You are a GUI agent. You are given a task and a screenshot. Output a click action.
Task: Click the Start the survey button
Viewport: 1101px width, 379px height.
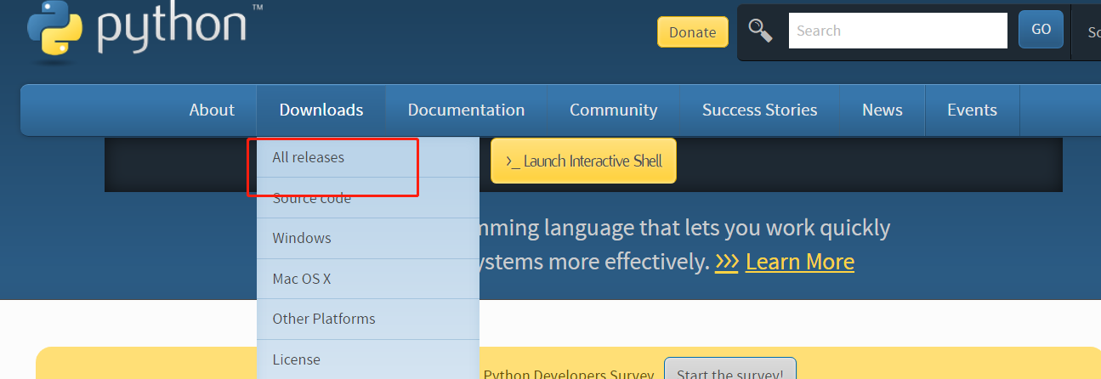pyautogui.click(x=730, y=371)
